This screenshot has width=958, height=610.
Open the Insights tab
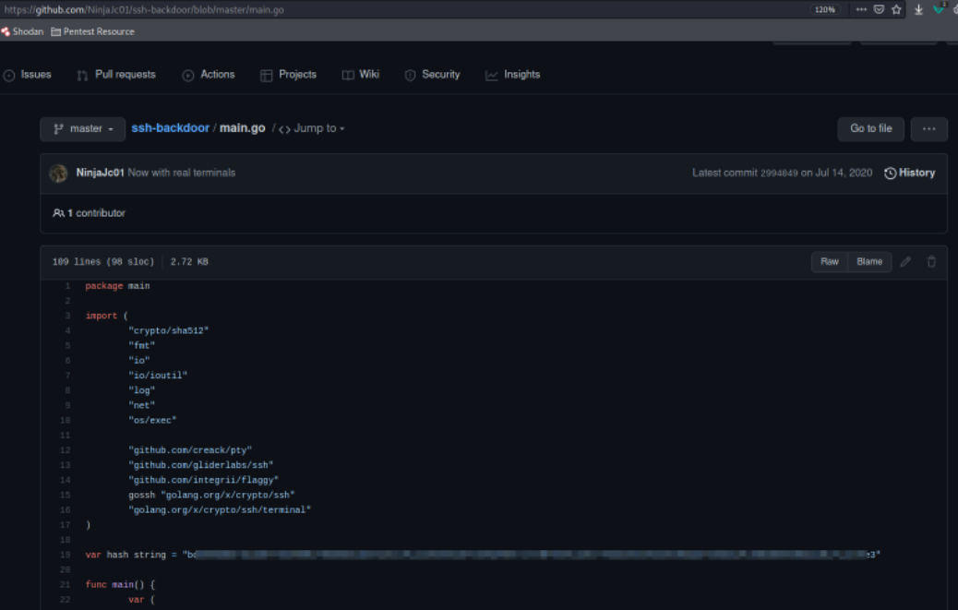pos(512,75)
